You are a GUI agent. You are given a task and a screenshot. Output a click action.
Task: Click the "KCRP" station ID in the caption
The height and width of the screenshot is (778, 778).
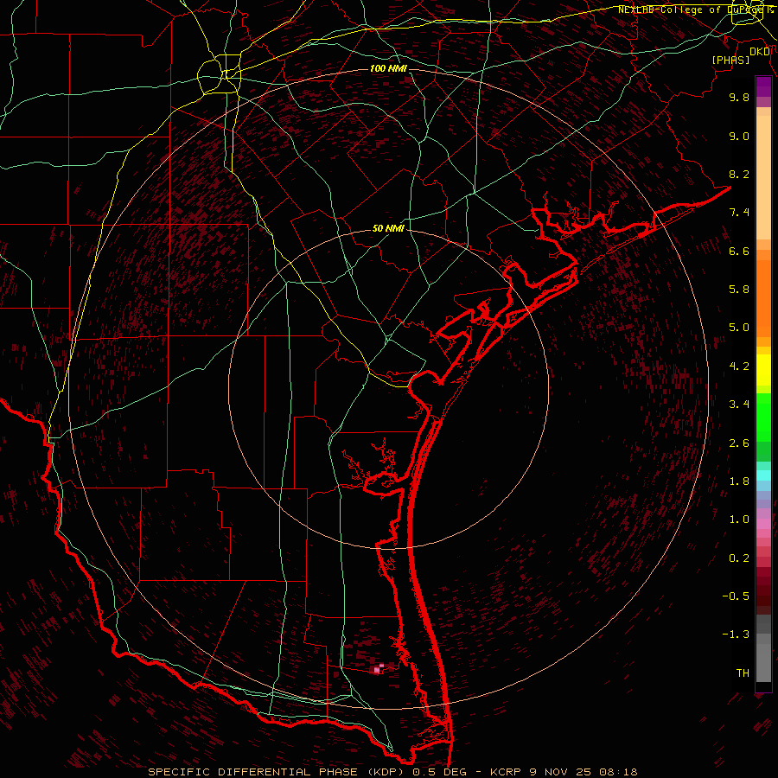505,772
